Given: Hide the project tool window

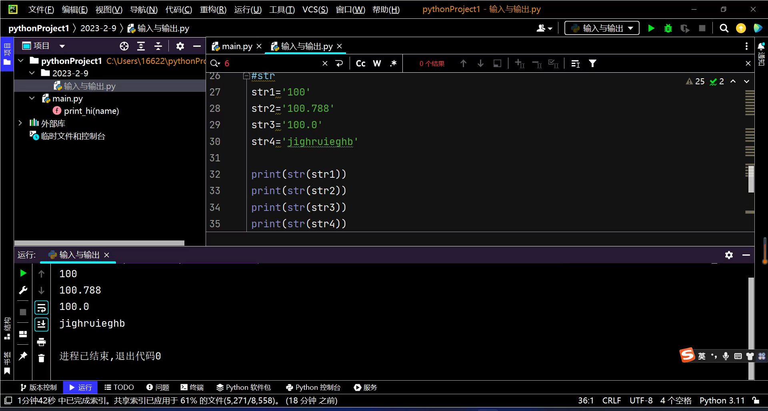Looking at the screenshot, I should click(197, 46).
